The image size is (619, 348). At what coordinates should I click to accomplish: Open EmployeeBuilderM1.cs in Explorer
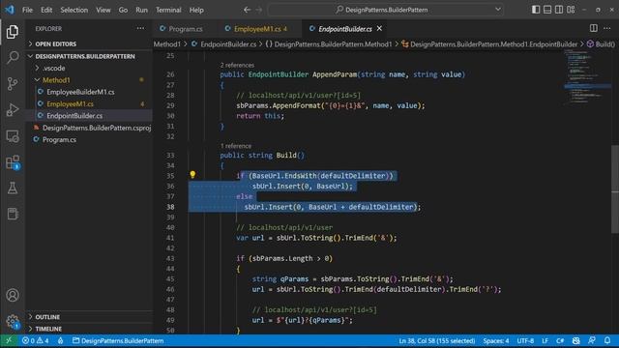click(x=80, y=92)
